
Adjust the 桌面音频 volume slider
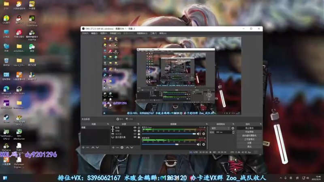tap(169, 144)
